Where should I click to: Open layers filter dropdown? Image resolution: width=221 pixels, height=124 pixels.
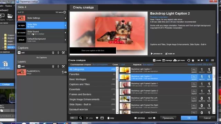pyautogui.click(x=122, y=64)
